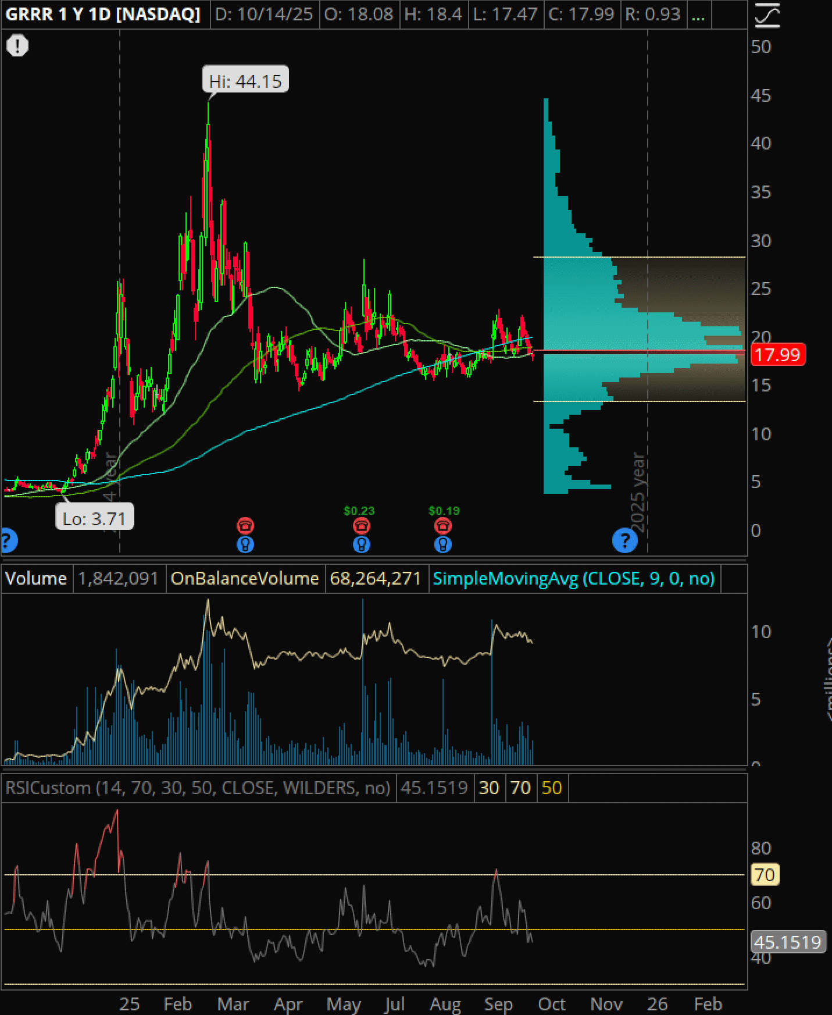Screen dimensions: 832x1015
Task: Click the 50 label on price axis
Action: coord(761,47)
